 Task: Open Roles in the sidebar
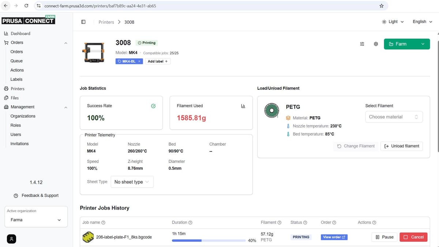(x=16, y=125)
